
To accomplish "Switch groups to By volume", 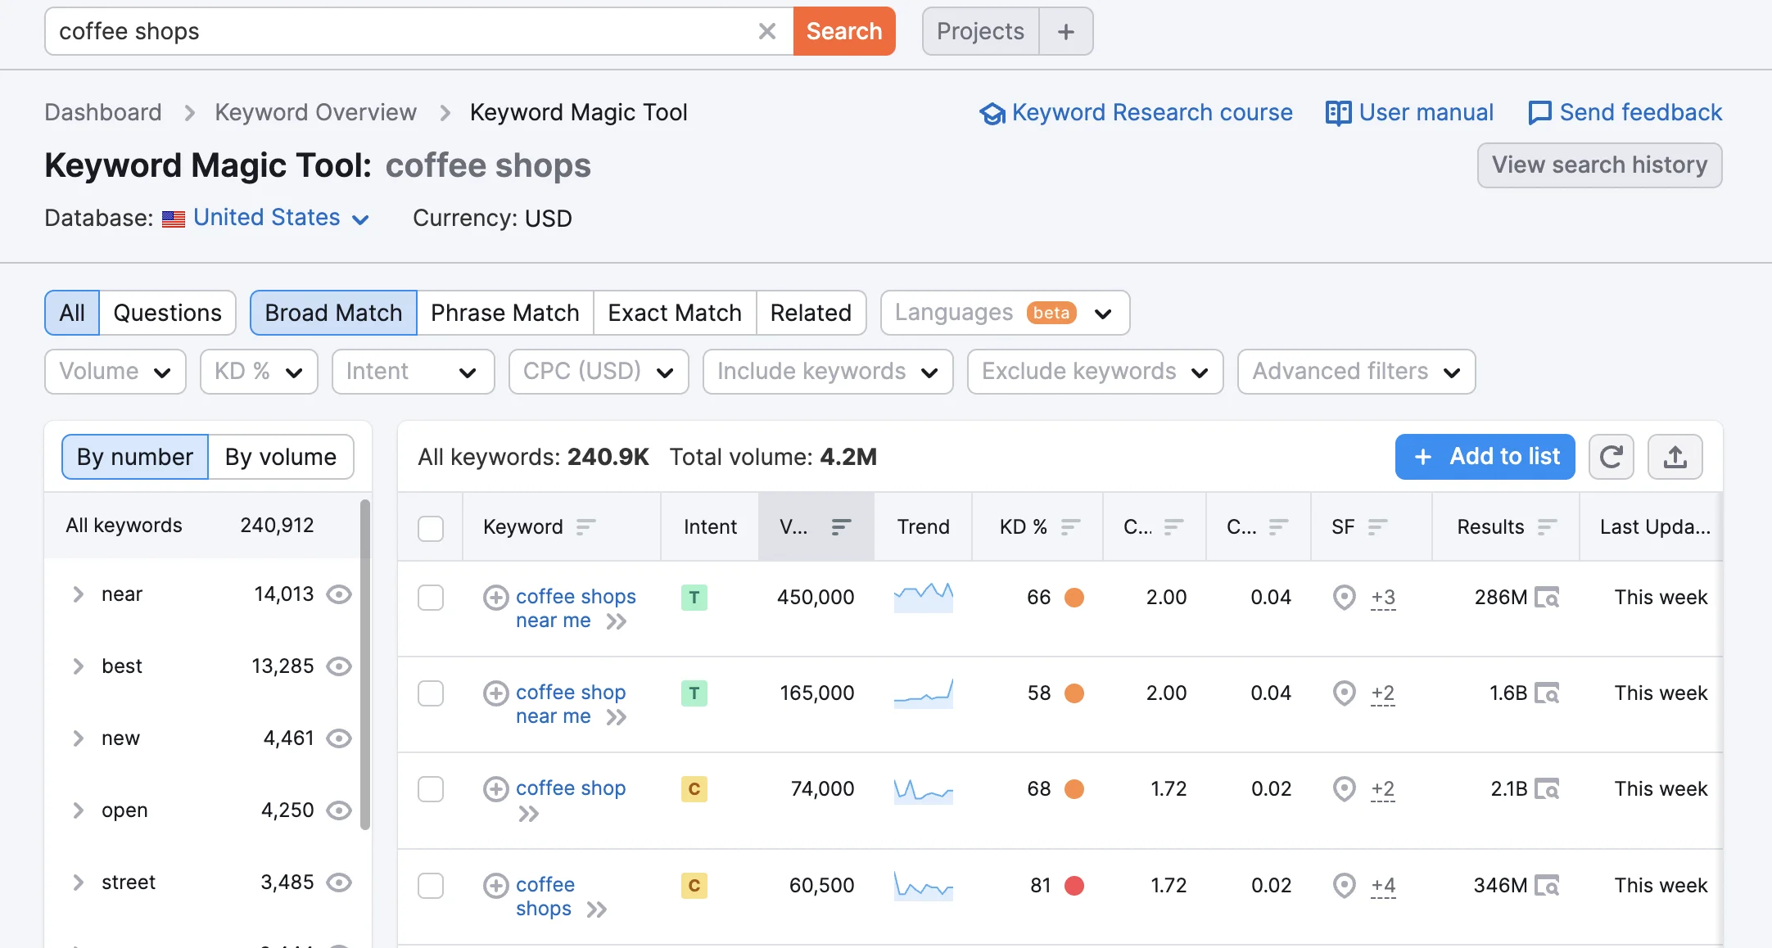I will pyautogui.click(x=281, y=457).
